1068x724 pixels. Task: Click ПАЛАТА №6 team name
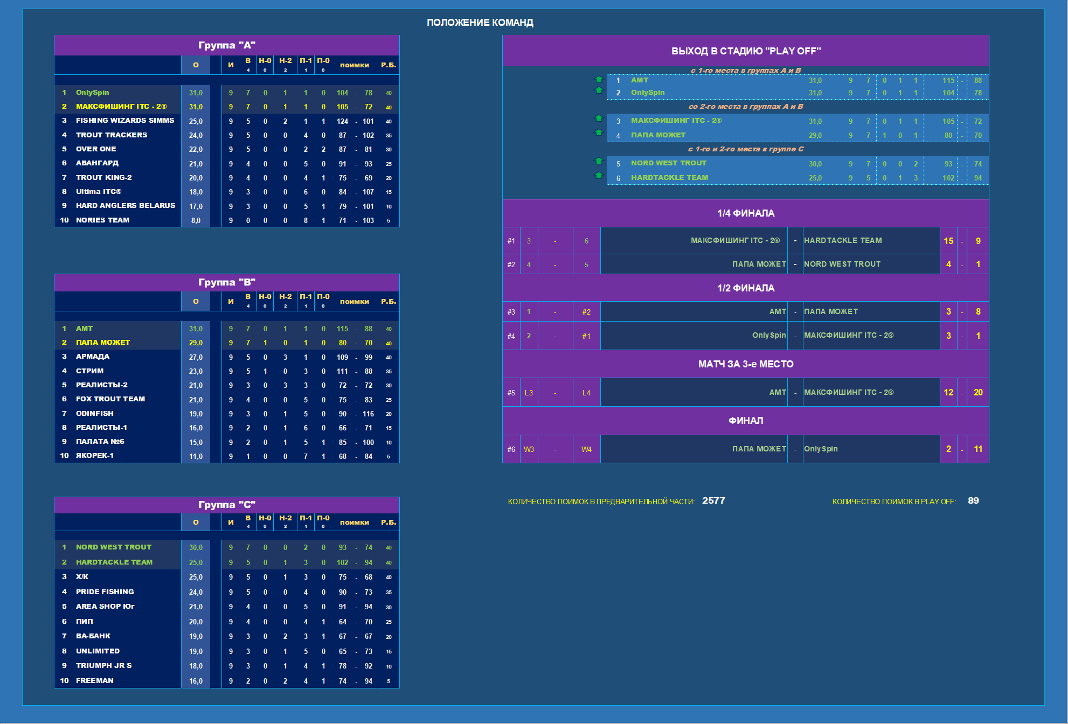100,442
